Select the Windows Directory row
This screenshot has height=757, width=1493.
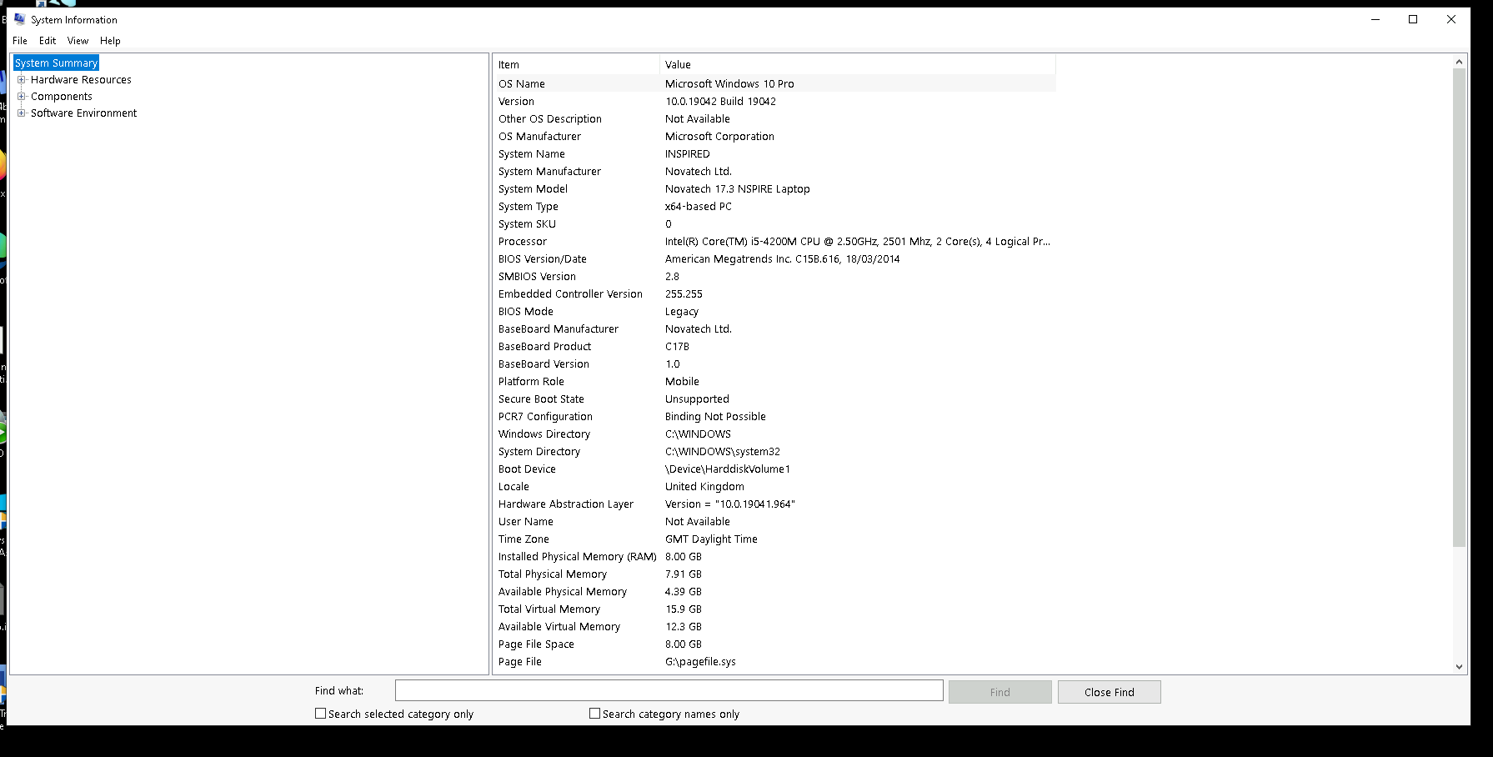pyautogui.click(x=774, y=434)
